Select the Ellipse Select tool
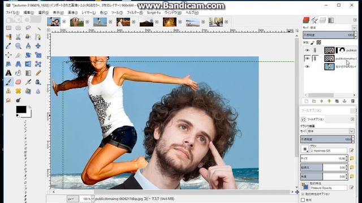The image size is (362, 203). coord(18,28)
